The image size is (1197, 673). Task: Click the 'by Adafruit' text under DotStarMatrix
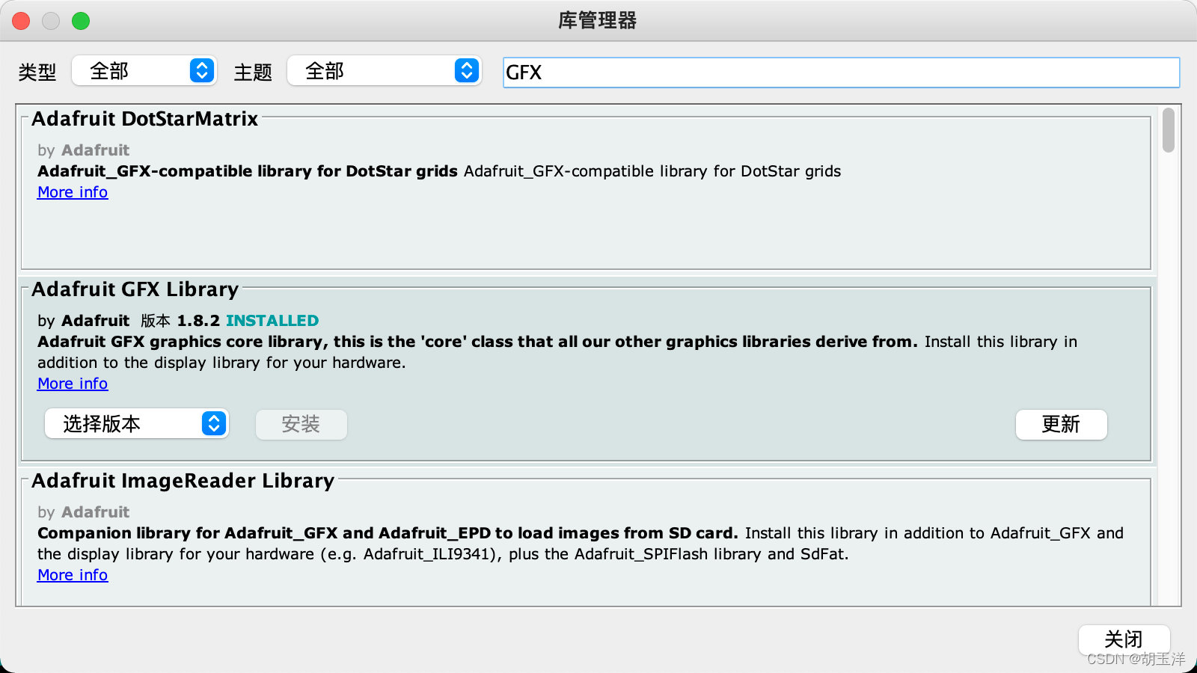[84, 150]
